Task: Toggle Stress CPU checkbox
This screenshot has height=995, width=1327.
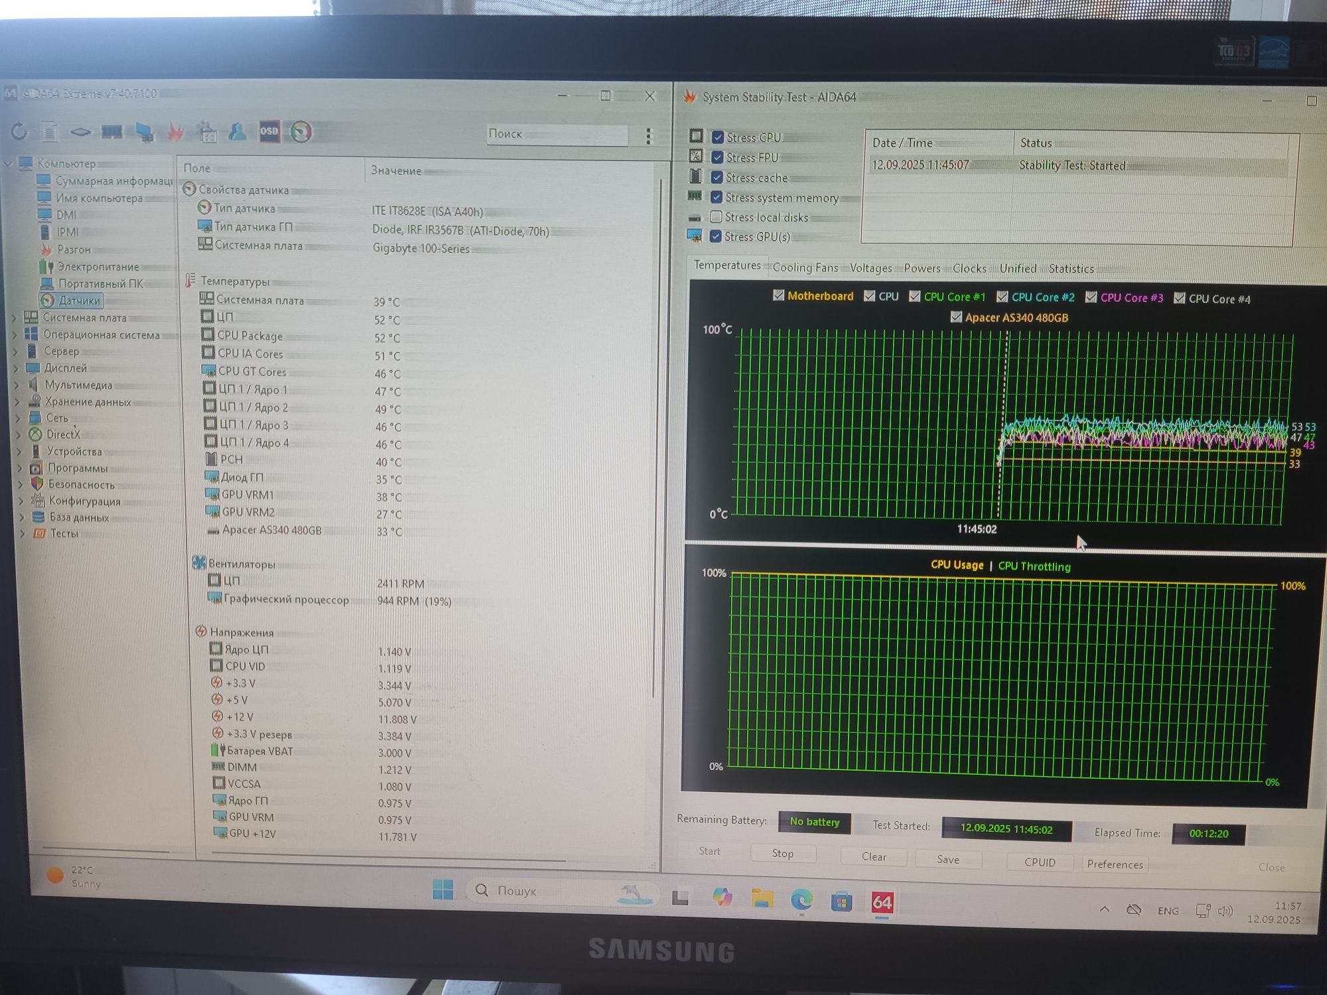Action: tap(717, 137)
